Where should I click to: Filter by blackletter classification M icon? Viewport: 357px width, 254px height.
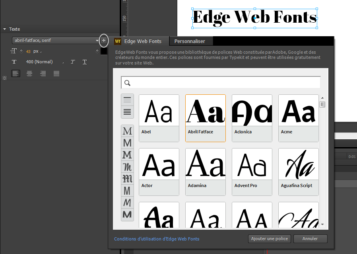(x=127, y=179)
